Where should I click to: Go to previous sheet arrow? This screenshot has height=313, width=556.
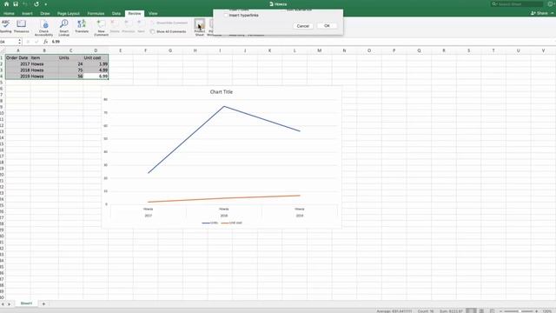3,304
